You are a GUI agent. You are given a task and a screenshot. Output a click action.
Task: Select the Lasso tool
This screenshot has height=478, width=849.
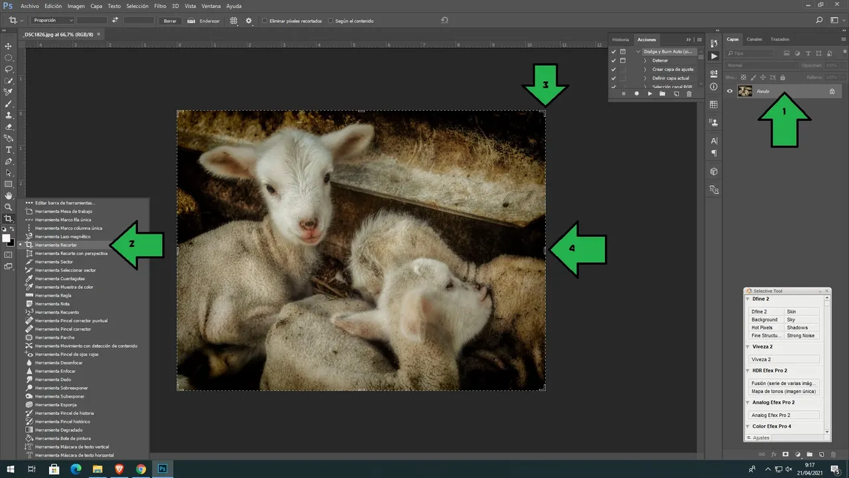tap(9, 69)
